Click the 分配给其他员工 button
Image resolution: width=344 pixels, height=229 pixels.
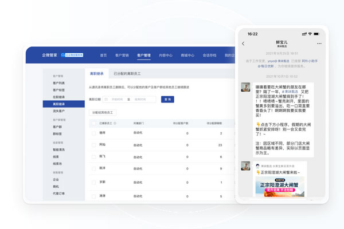[103, 112]
